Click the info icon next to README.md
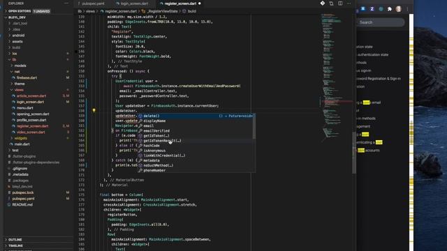 tap(9, 204)
